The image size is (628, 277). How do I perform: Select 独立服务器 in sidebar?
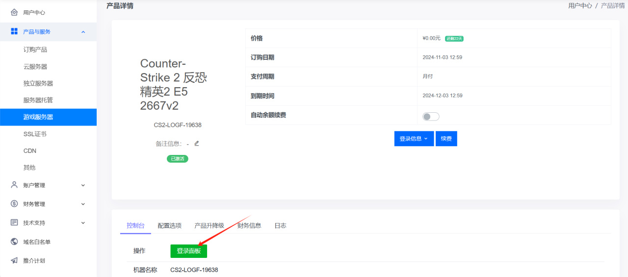click(x=38, y=83)
